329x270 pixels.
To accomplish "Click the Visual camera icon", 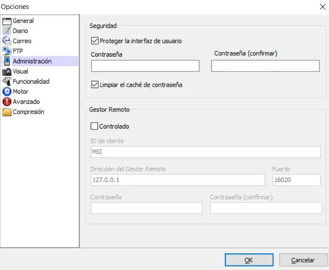I will click(x=7, y=71).
